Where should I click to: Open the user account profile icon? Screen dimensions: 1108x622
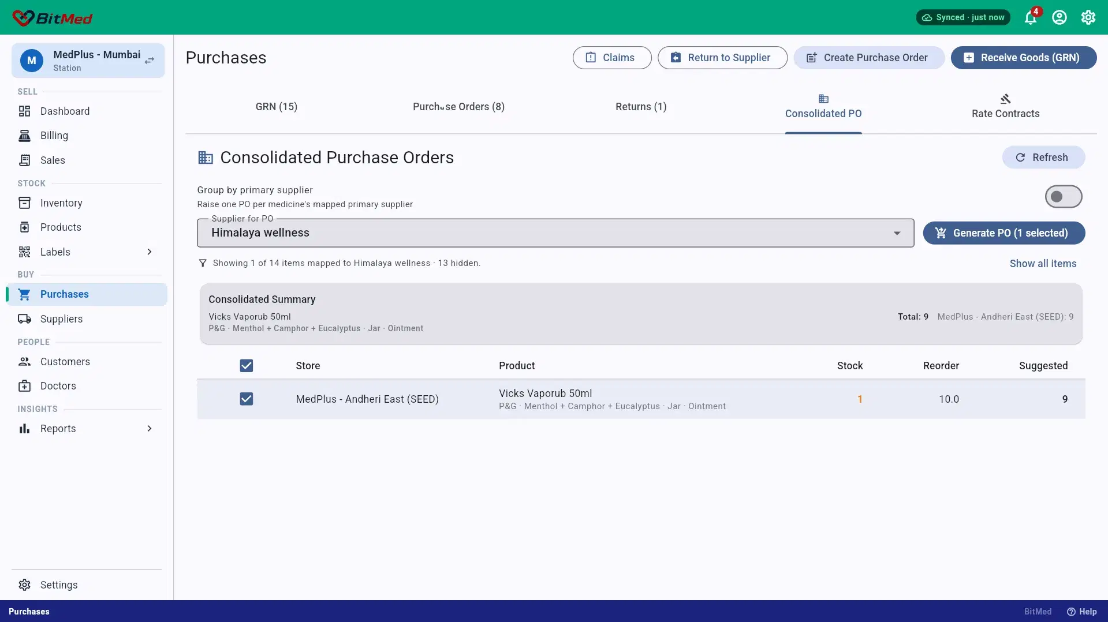tap(1059, 17)
